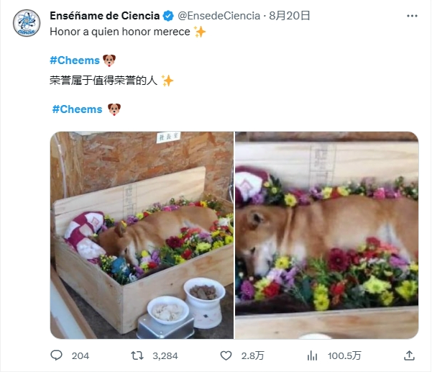Viewport: 432px width, 372px height.
Task: Click the reply speech bubble icon
Action: point(57,355)
